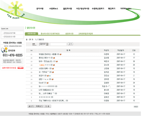This screenshot has height=116, width=142.
Task: Open the 글쓴이 search field dropdown
Action: coord(44,44)
